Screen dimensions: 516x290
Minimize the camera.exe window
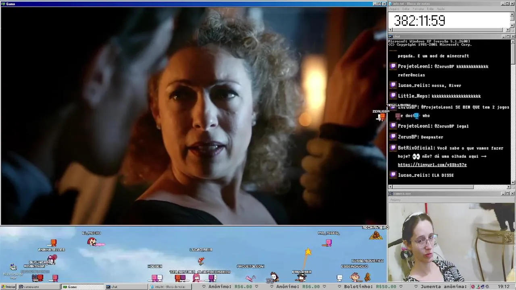[x=504, y=194]
